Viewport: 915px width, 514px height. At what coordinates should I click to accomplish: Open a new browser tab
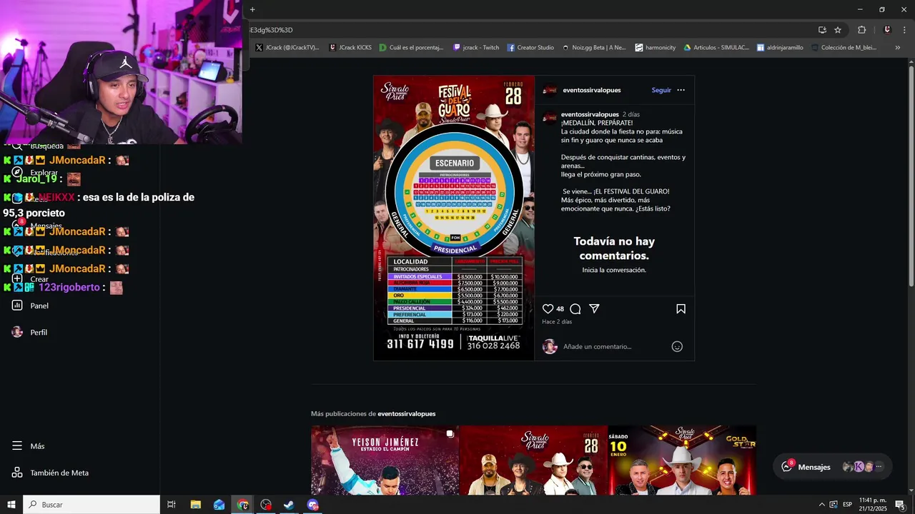pos(252,9)
